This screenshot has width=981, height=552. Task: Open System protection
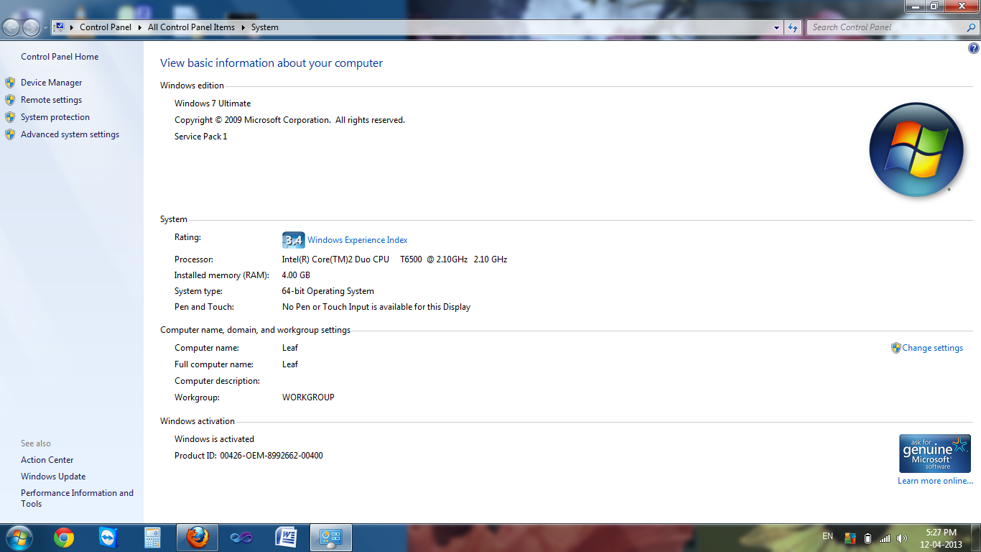(x=55, y=117)
